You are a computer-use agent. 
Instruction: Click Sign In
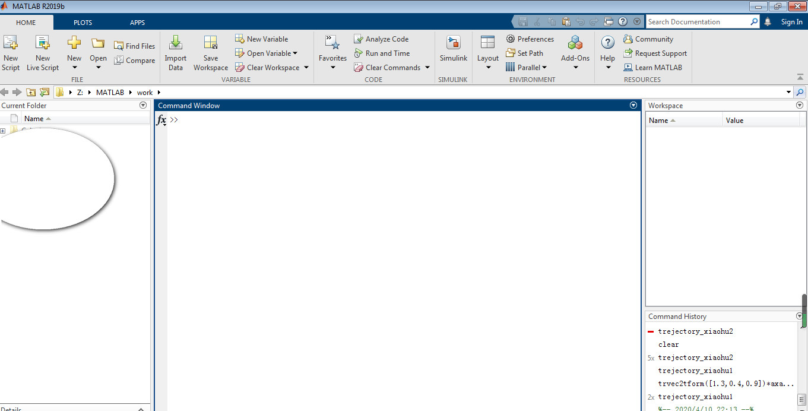pos(791,22)
